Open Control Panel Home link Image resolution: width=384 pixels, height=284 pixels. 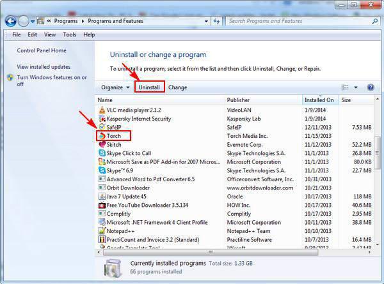pyautogui.click(x=42, y=50)
